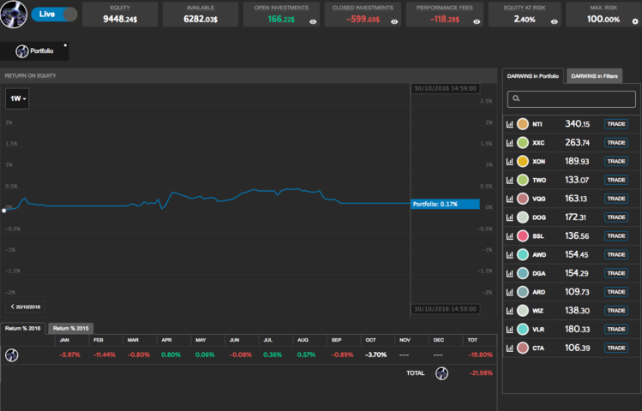Toggle the Live account switch

(54, 15)
